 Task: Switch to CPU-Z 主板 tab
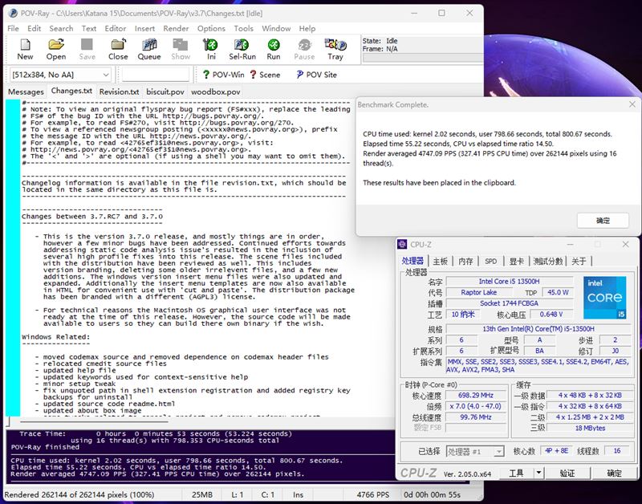click(440, 261)
